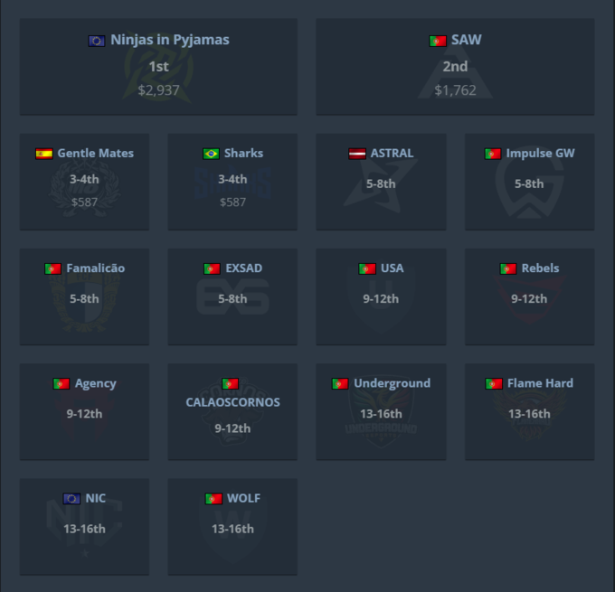This screenshot has height=592, width=615.
Task: Click the Flame Hard team link
Action: (x=540, y=383)
